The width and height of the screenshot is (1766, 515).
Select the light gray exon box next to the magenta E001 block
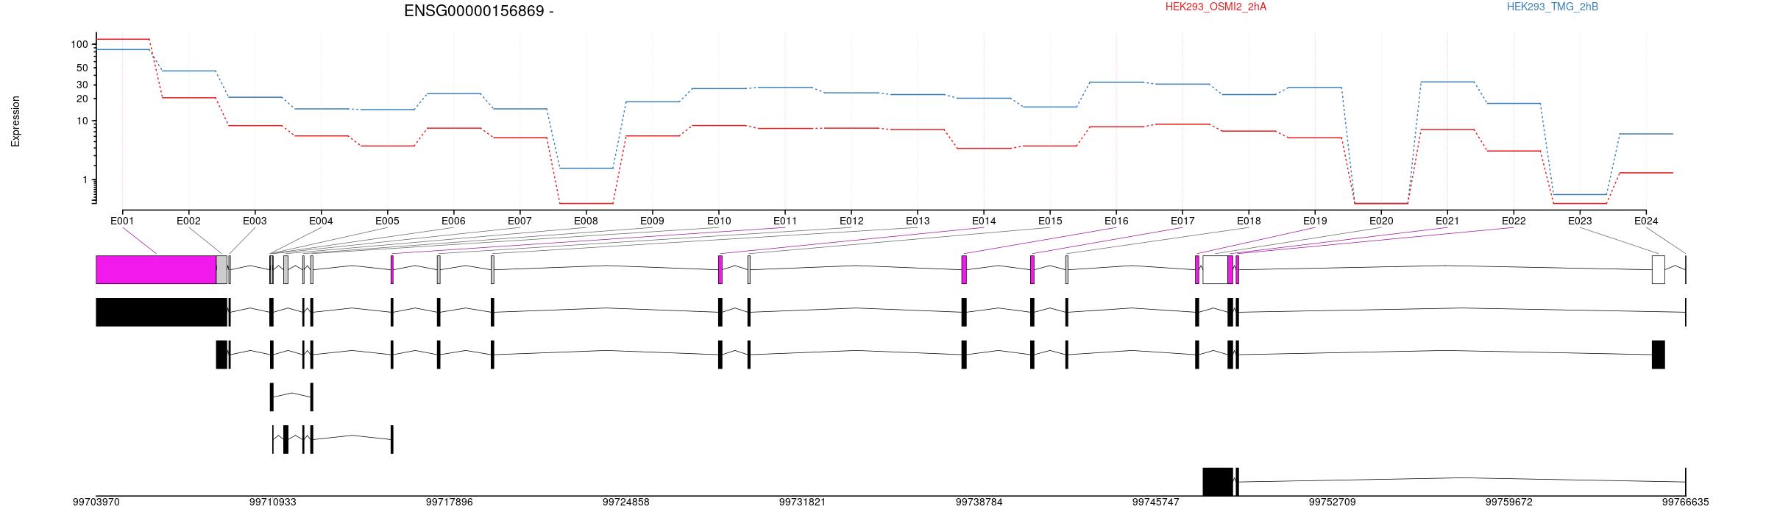point(221,269)
